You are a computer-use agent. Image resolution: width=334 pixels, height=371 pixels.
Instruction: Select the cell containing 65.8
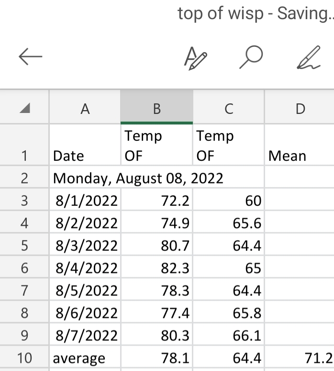click(x=229, y=312)
